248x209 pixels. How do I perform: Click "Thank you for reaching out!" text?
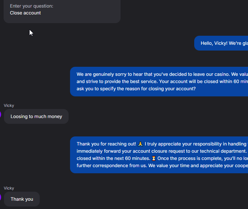pyautogui.click(x=106, y=144)
